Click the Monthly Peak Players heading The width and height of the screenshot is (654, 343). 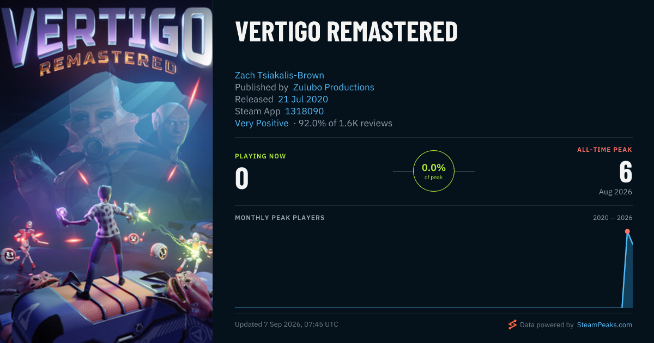(280, 218)
